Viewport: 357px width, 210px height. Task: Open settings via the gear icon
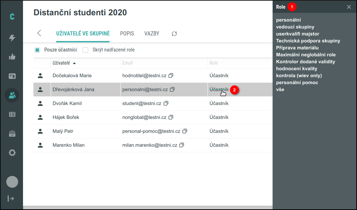(x=12, y=152)
